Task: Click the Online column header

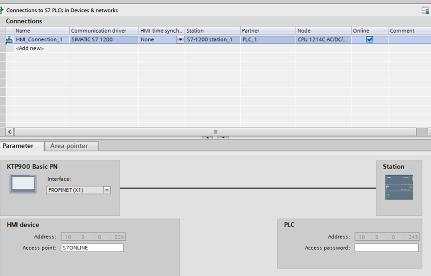Action: [x=370, y=31]
